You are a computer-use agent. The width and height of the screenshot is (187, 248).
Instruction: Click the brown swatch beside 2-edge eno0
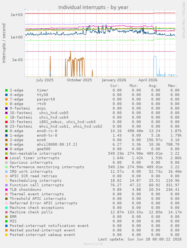[6, 140]
